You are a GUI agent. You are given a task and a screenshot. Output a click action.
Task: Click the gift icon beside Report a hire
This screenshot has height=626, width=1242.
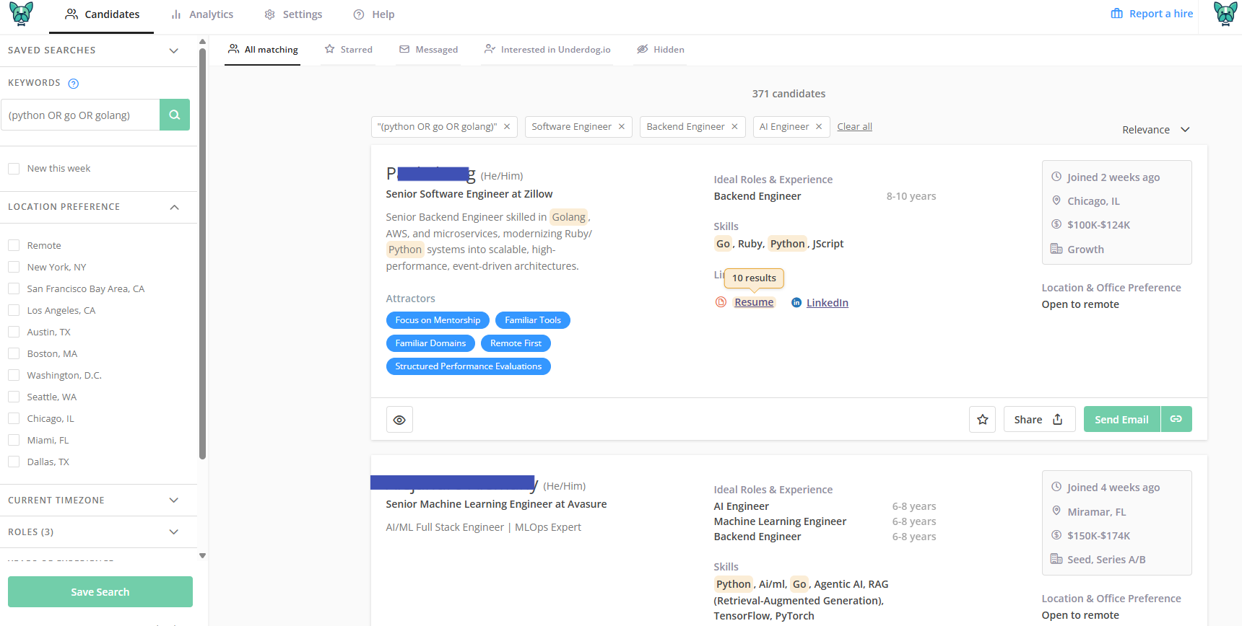(x=1117, y=14)
